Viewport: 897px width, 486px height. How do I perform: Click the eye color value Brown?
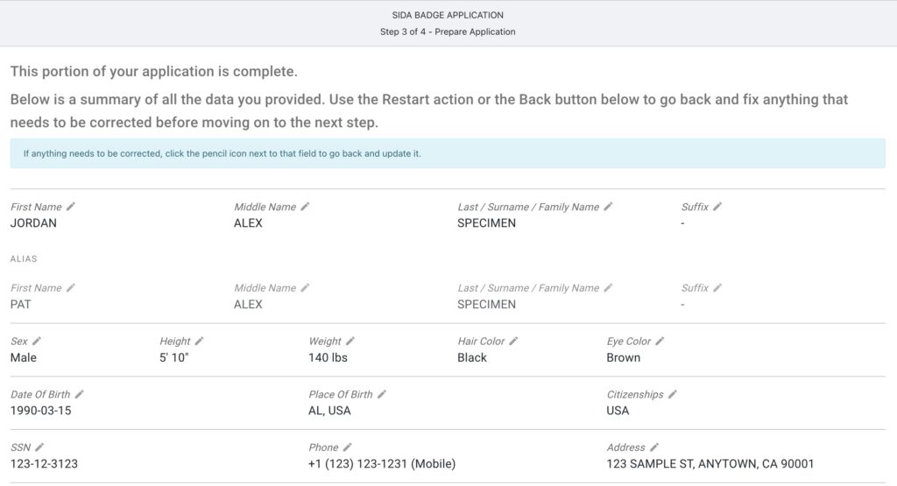624,357
